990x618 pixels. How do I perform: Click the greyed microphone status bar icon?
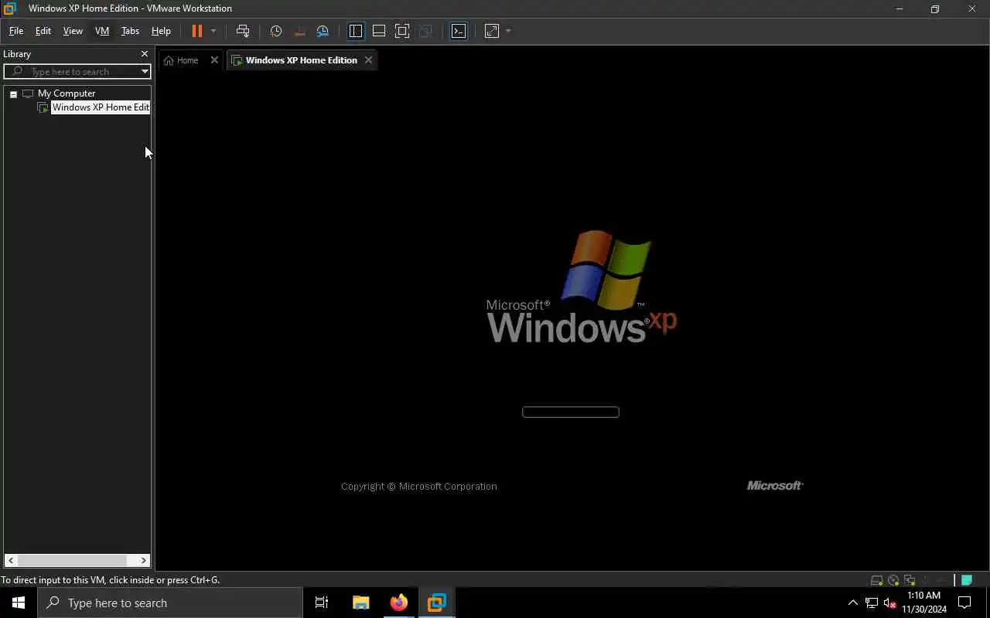click(x=925, y=580)
